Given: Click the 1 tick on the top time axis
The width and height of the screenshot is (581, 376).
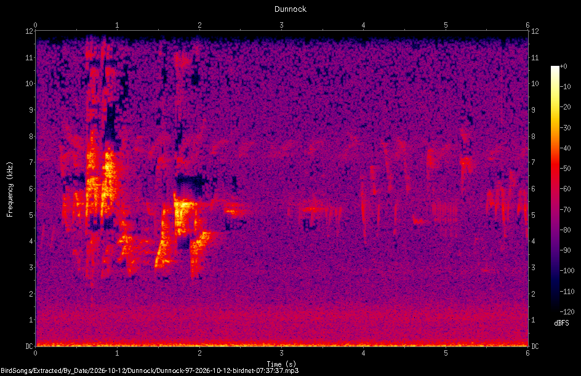Looking at the screenshot, I should click(x=118, y=25).
